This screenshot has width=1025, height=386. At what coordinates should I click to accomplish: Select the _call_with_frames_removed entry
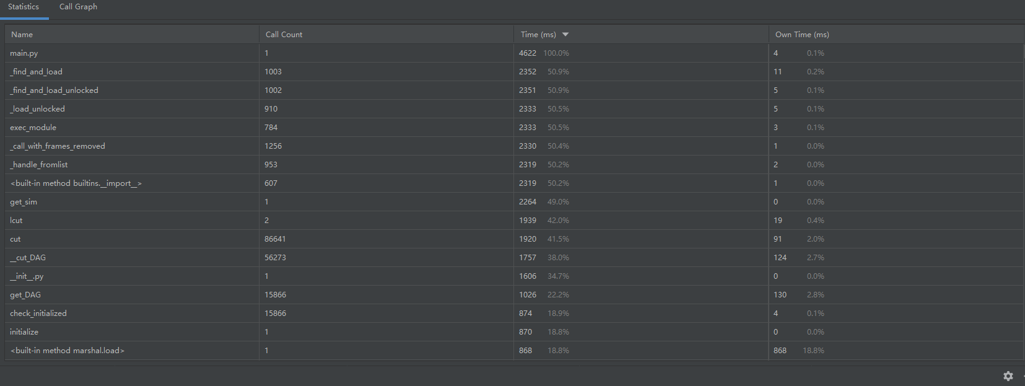(58, 146)
